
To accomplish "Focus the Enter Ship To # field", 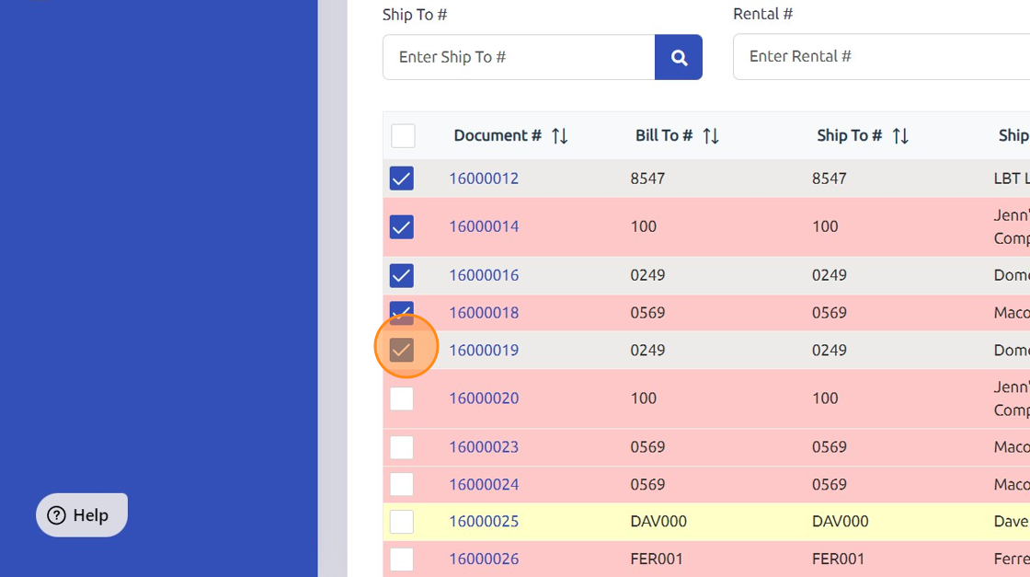I will pyautogui.click(x=519, y=57).
